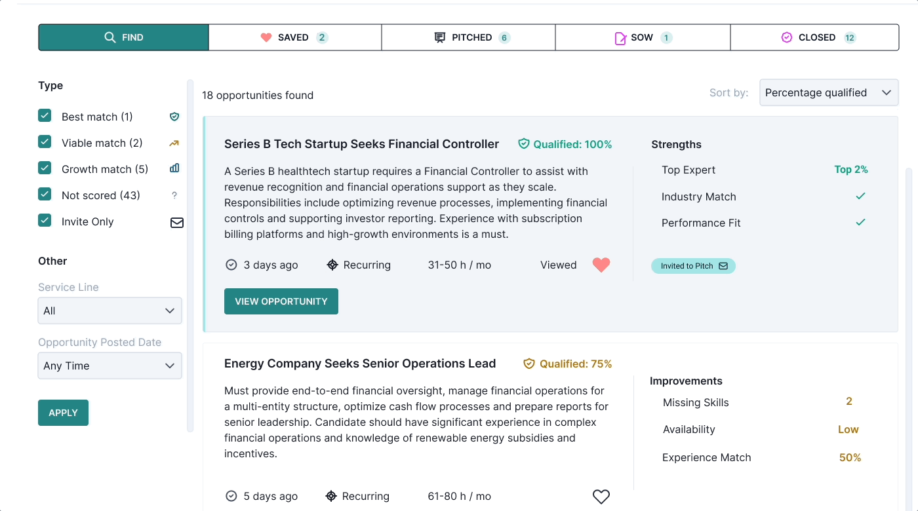Click the Invited to Pitch badge
This screenshot has height=511, width=918.
[x=693, y=266]
